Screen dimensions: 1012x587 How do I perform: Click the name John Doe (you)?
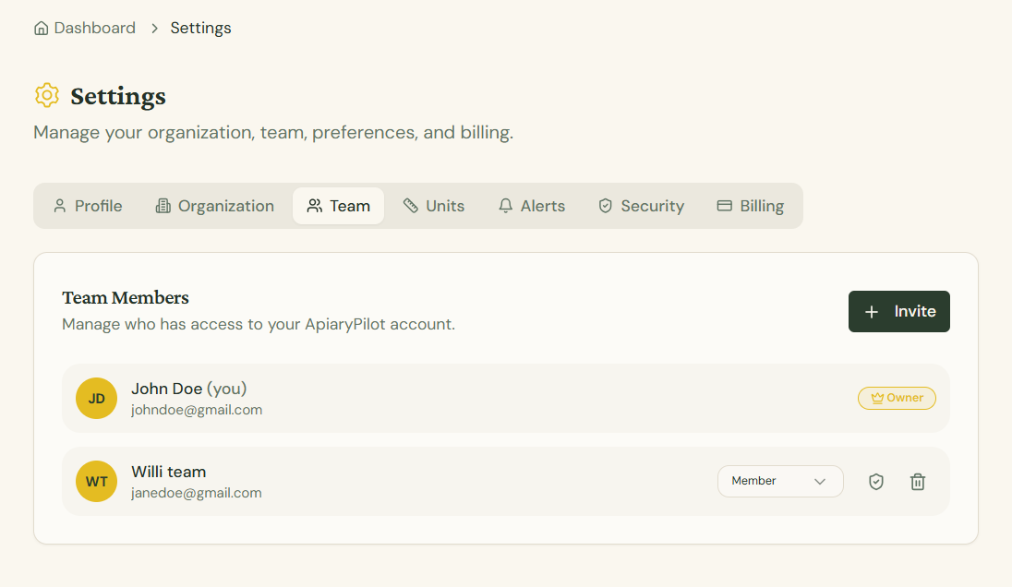(189, 389)
